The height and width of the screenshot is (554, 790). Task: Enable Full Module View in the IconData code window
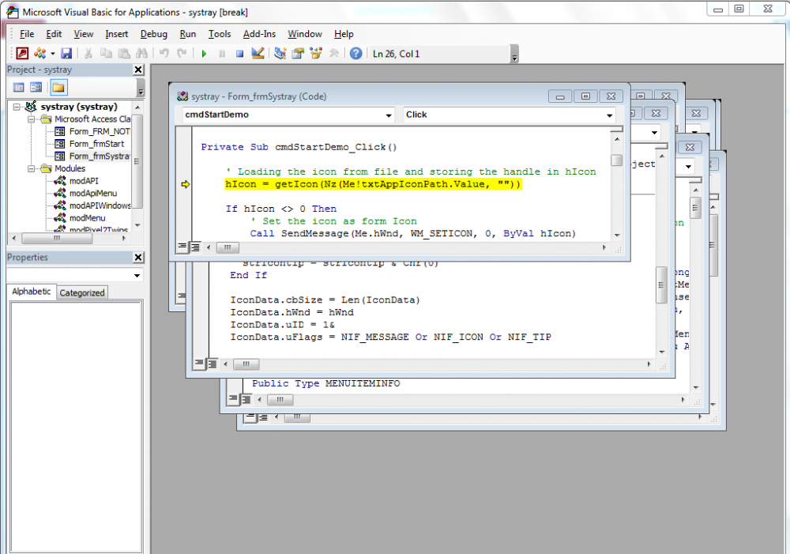tap(212, 363)
